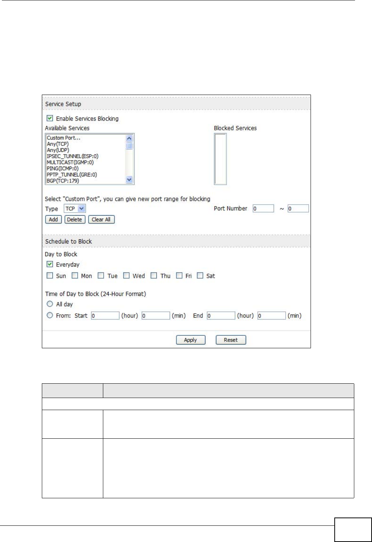Click the Clear All button

point(101,219)
